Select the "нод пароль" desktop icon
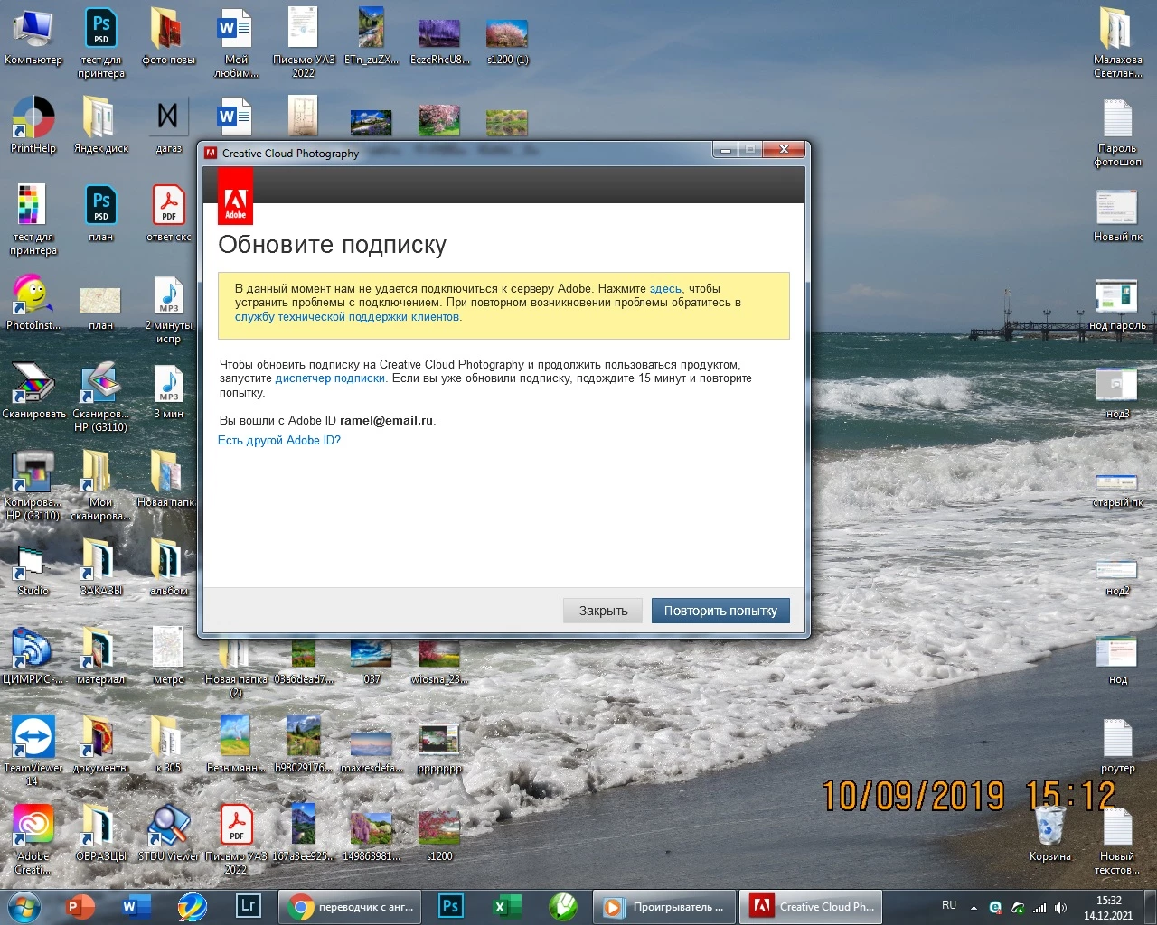1157x925 pixels. coord(1118,304)
